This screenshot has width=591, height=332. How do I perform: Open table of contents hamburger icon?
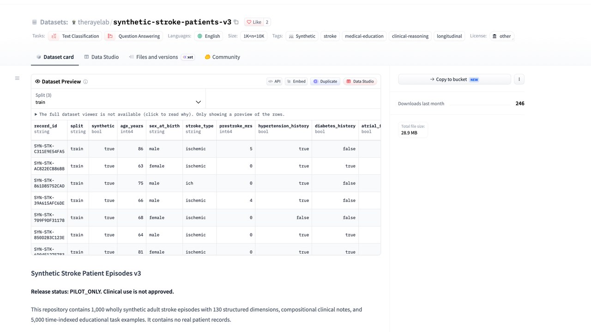17,78
